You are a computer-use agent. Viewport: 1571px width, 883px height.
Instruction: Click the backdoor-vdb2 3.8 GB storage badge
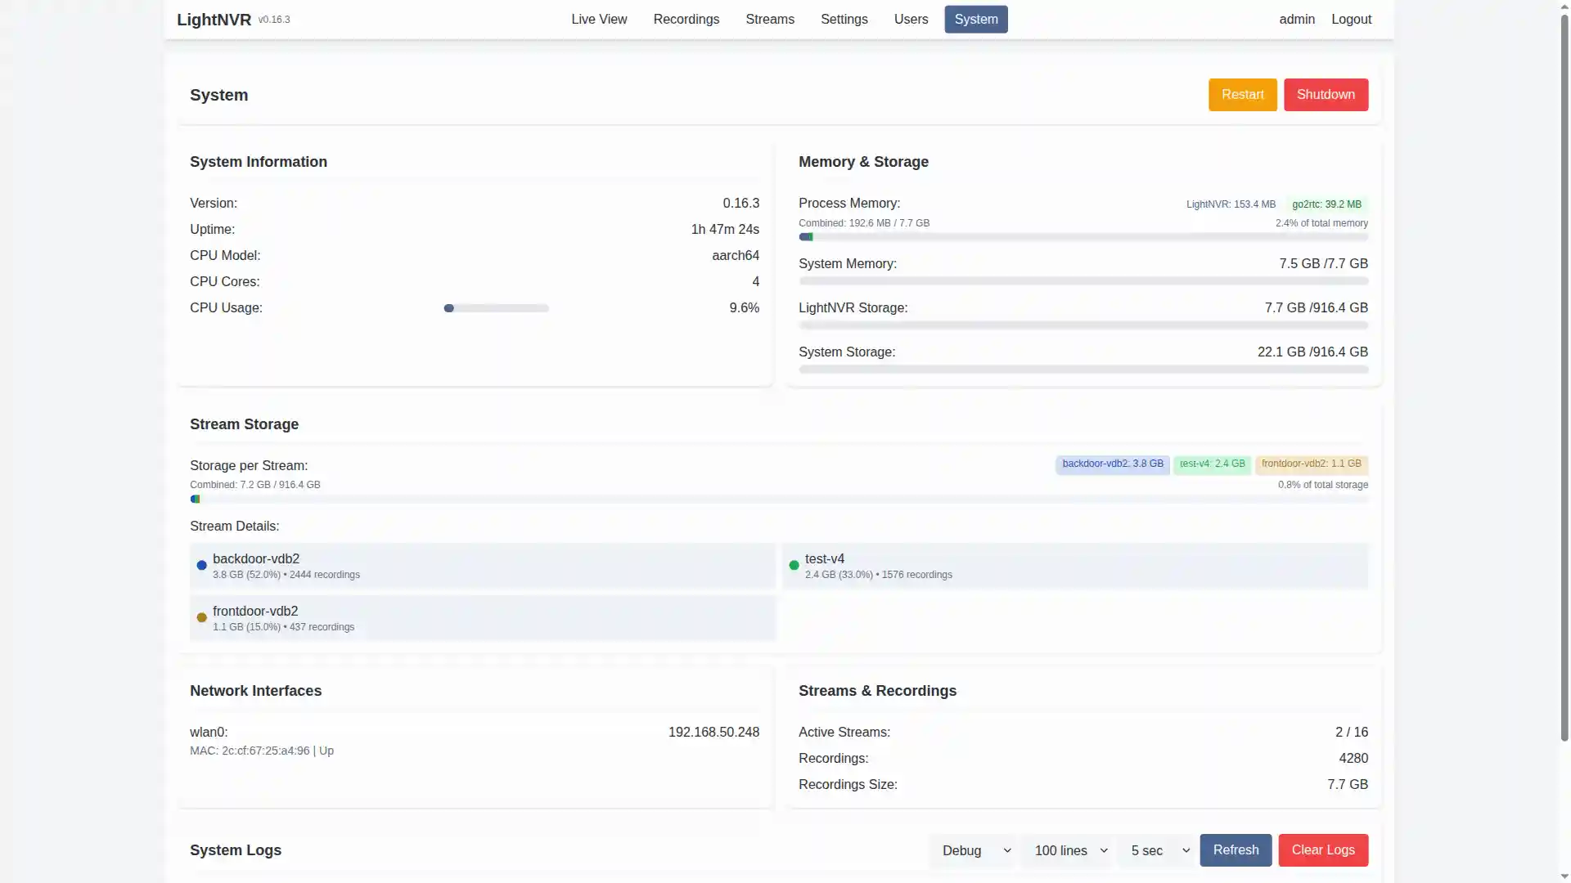[x=1112, y=464]
